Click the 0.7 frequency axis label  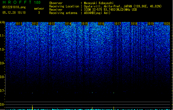coord(2,91)
